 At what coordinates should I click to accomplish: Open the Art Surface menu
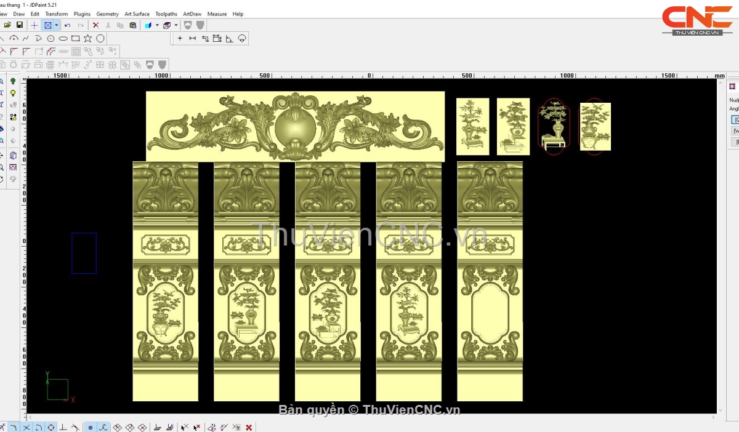tap(137, 14)
